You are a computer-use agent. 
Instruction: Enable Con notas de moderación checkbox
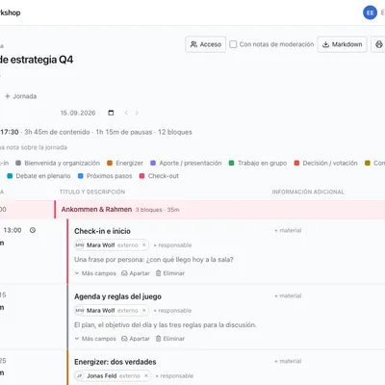coord(233,44)
